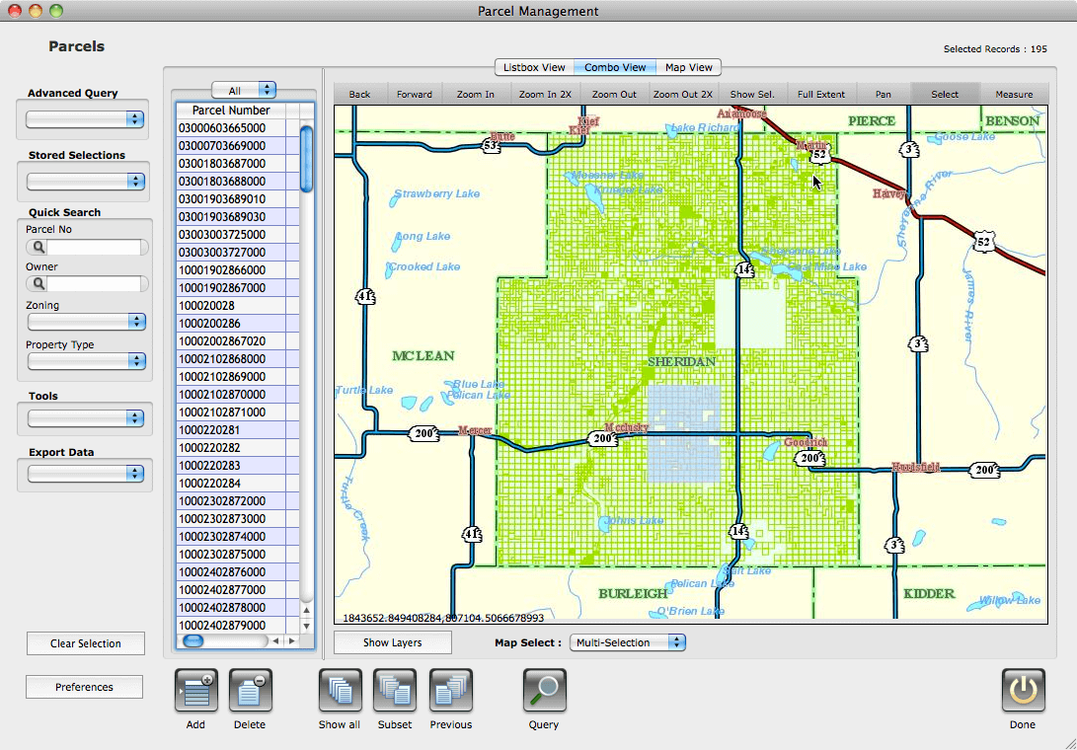
Task: Open the Stored Selections dropdown
Action: point(85,182)
